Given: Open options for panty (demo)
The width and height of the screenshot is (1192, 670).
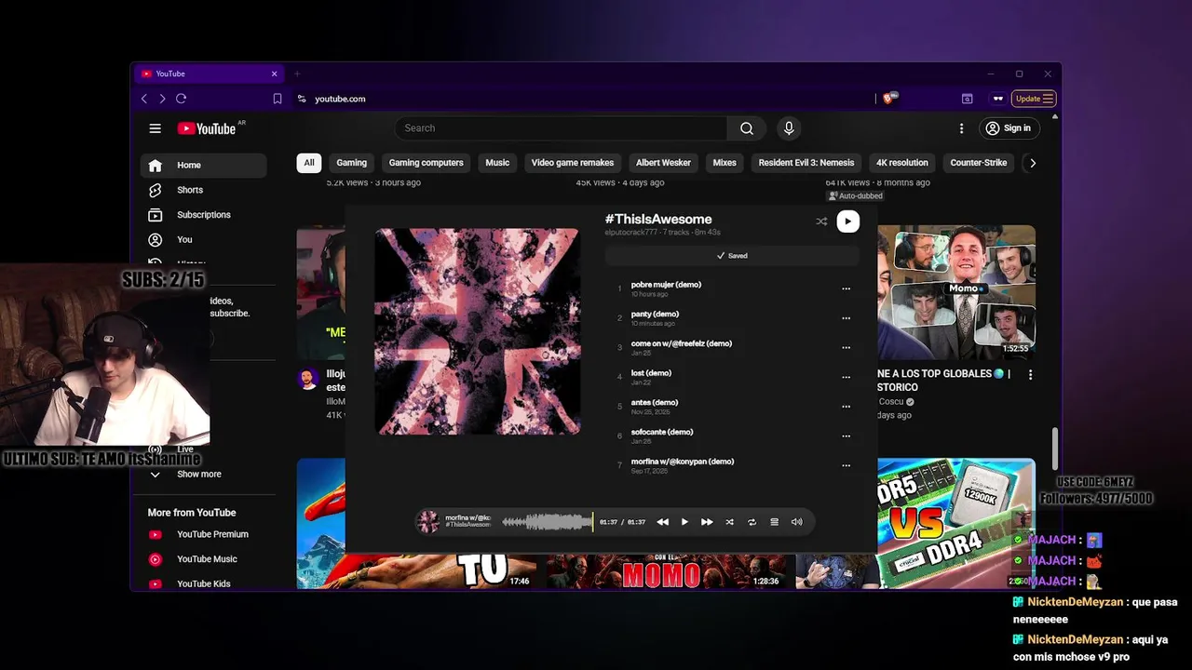Looking at the screenshot, I should click(x=846, y=318).
